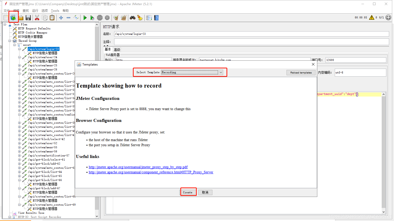Click the Paste clipboard icon
The image size is (394, 221).
coord(52,18)
